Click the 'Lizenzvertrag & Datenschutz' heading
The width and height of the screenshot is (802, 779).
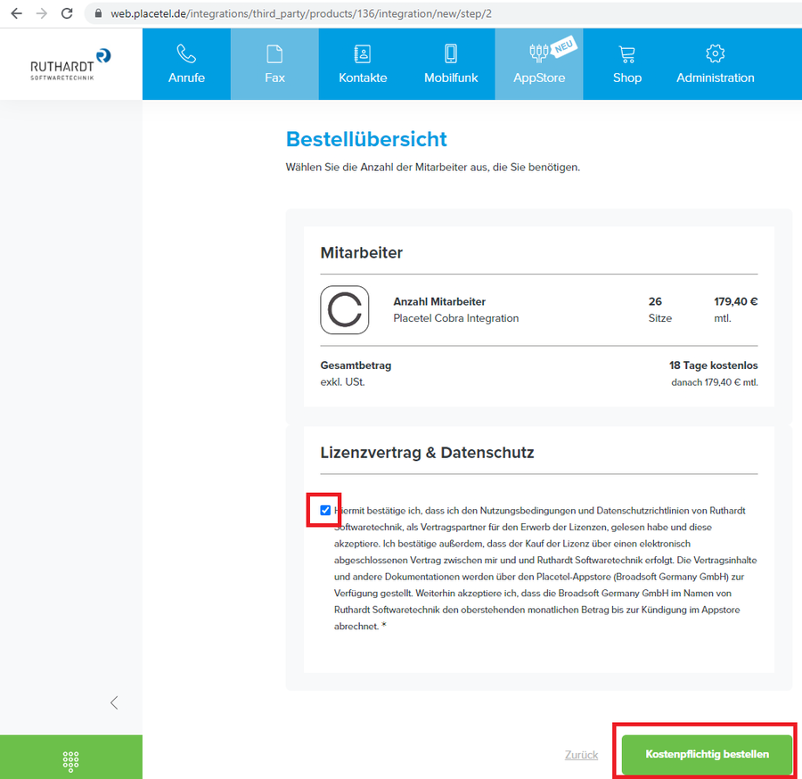tap(427, 453)
